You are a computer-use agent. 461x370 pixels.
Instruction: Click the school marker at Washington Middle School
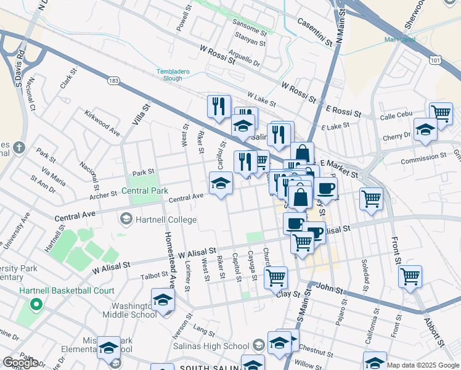coord(163,300)
